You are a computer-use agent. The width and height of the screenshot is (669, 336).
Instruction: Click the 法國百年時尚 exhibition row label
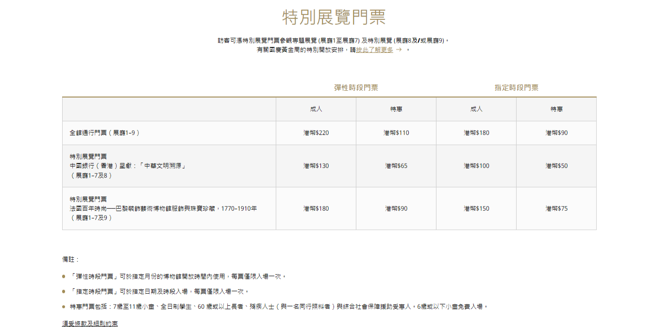click(x=163, y=208)
